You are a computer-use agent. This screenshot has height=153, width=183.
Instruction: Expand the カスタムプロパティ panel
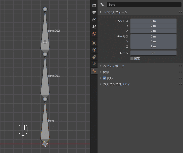101,84
